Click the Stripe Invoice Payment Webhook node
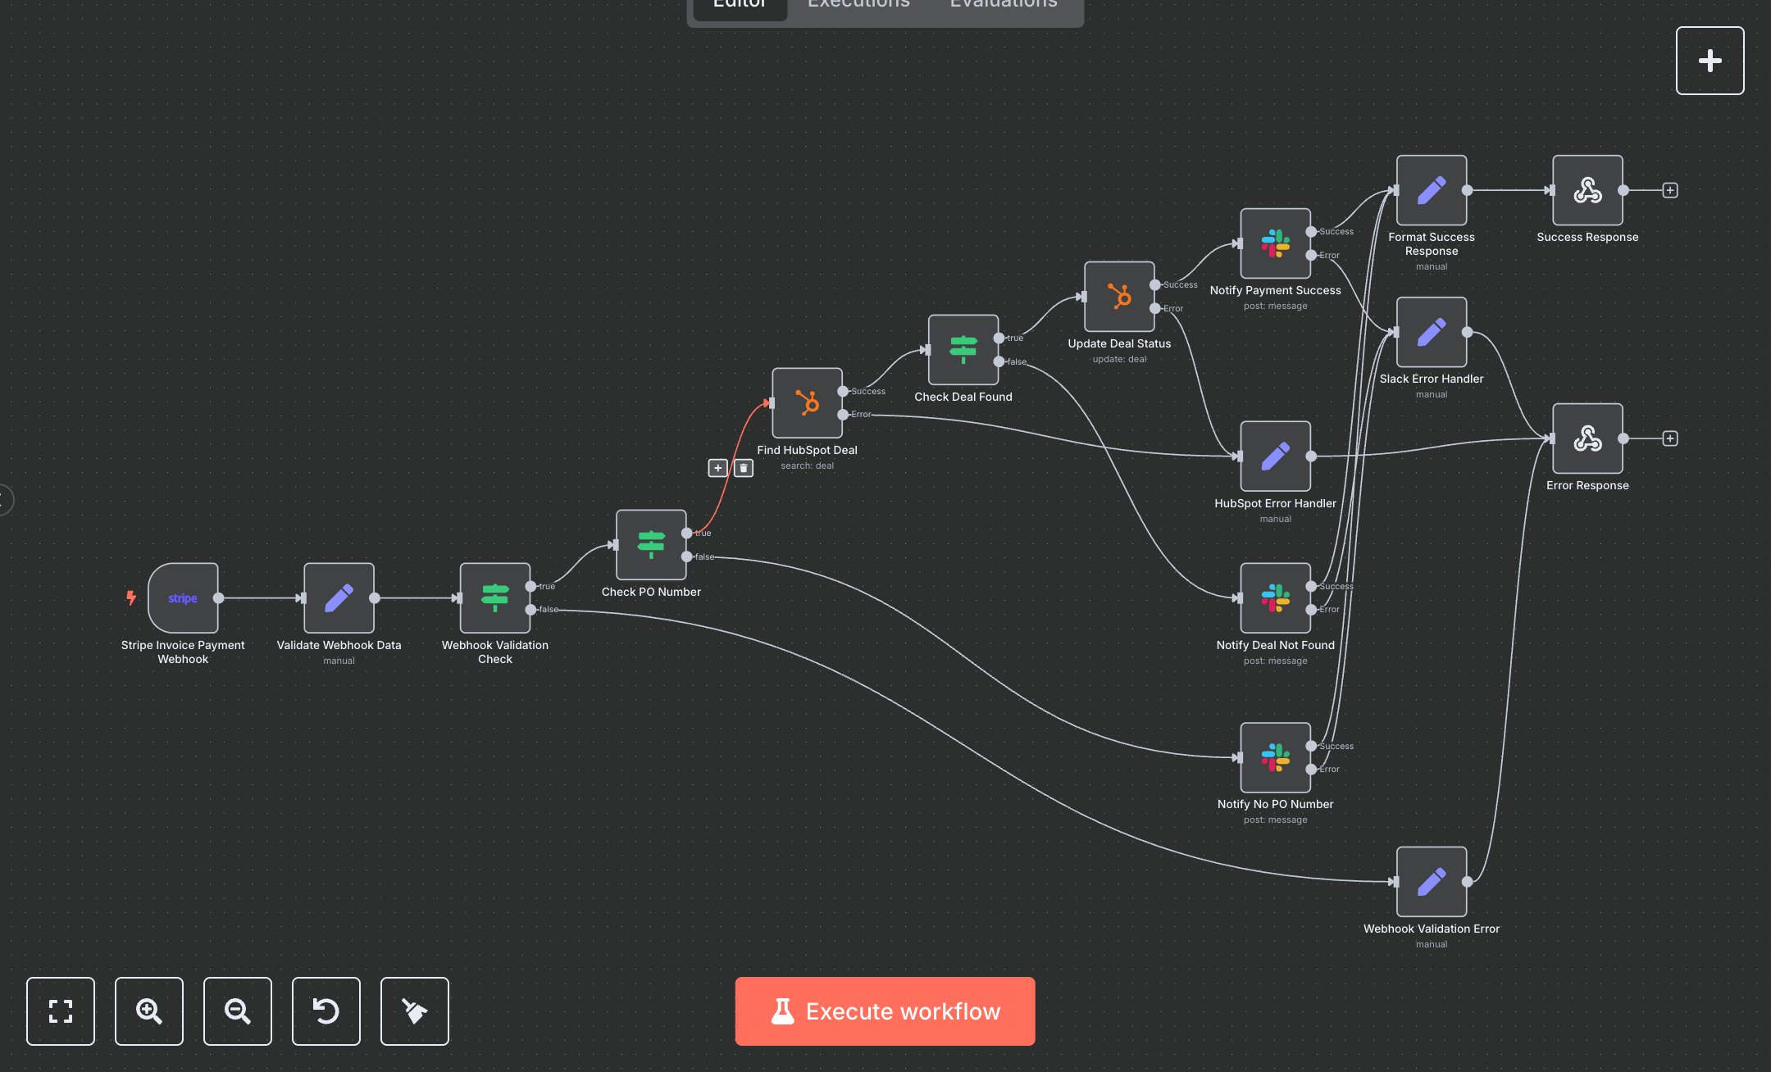This screenshot has height=1072, width=1771. pyautogui.click(x=183, y=597)
